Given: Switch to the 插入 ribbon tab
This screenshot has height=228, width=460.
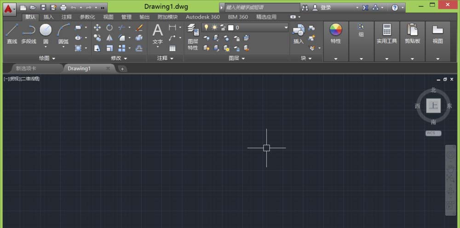Looking at the screenshot, I should (49, 17).
